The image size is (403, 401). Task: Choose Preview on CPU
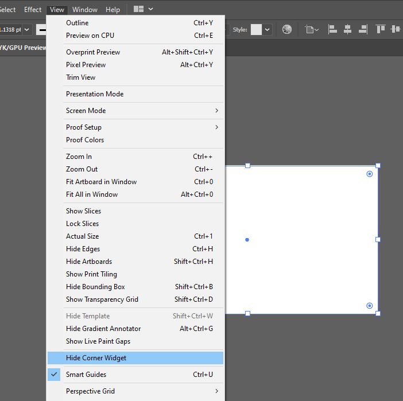coord(135,35)
